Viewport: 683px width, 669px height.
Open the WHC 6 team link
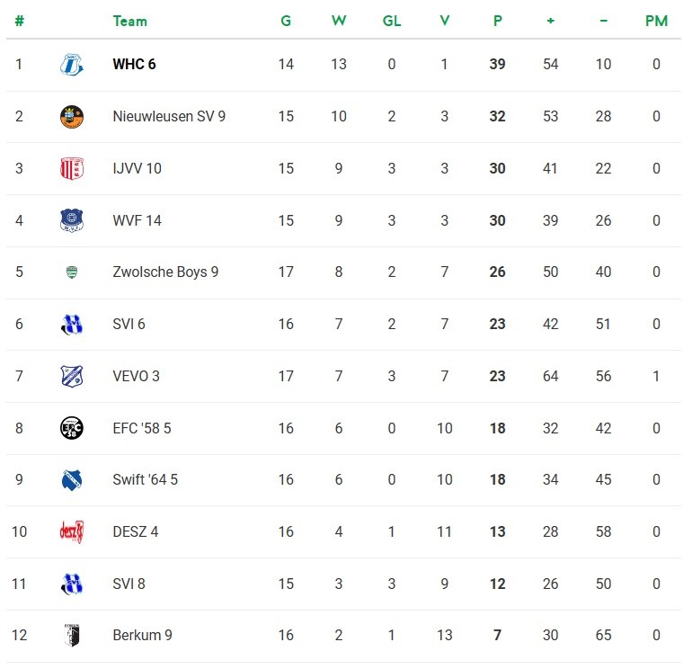coord(134,65)
